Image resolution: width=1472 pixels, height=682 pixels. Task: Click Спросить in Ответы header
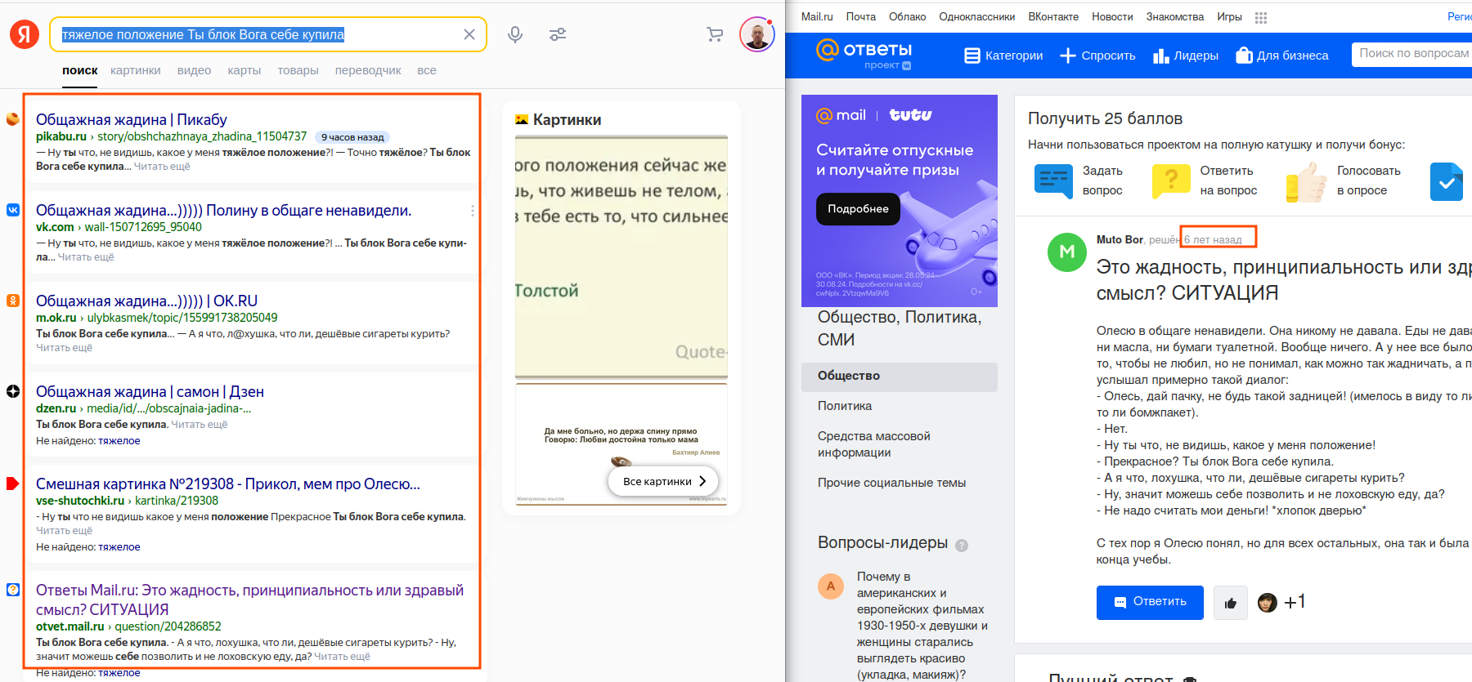click(x=1097, y=56)
